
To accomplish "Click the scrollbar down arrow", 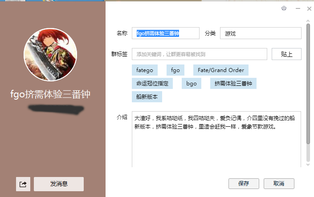I will click(x=308, y=165).
